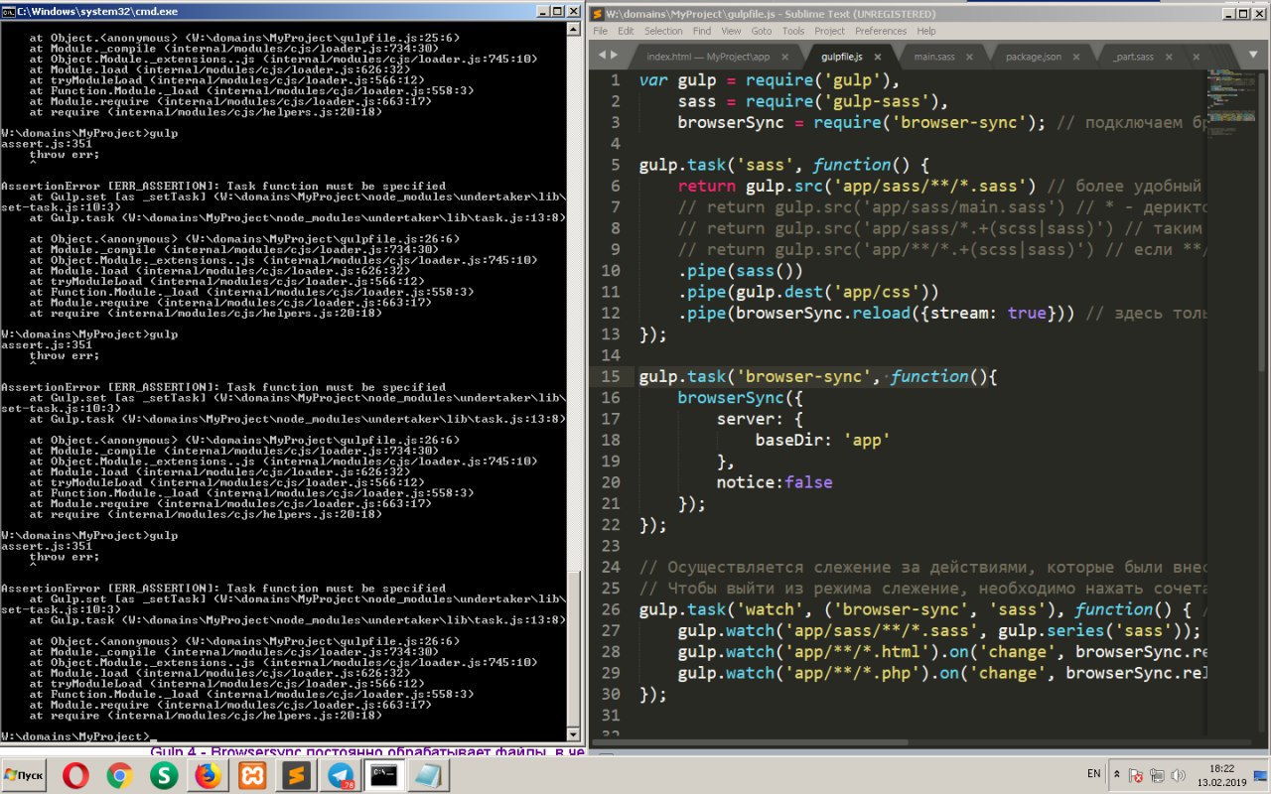Open the Project menu
Viewport: 1271px width, 794px height.
pyautogui.click(x=830, y=31)
